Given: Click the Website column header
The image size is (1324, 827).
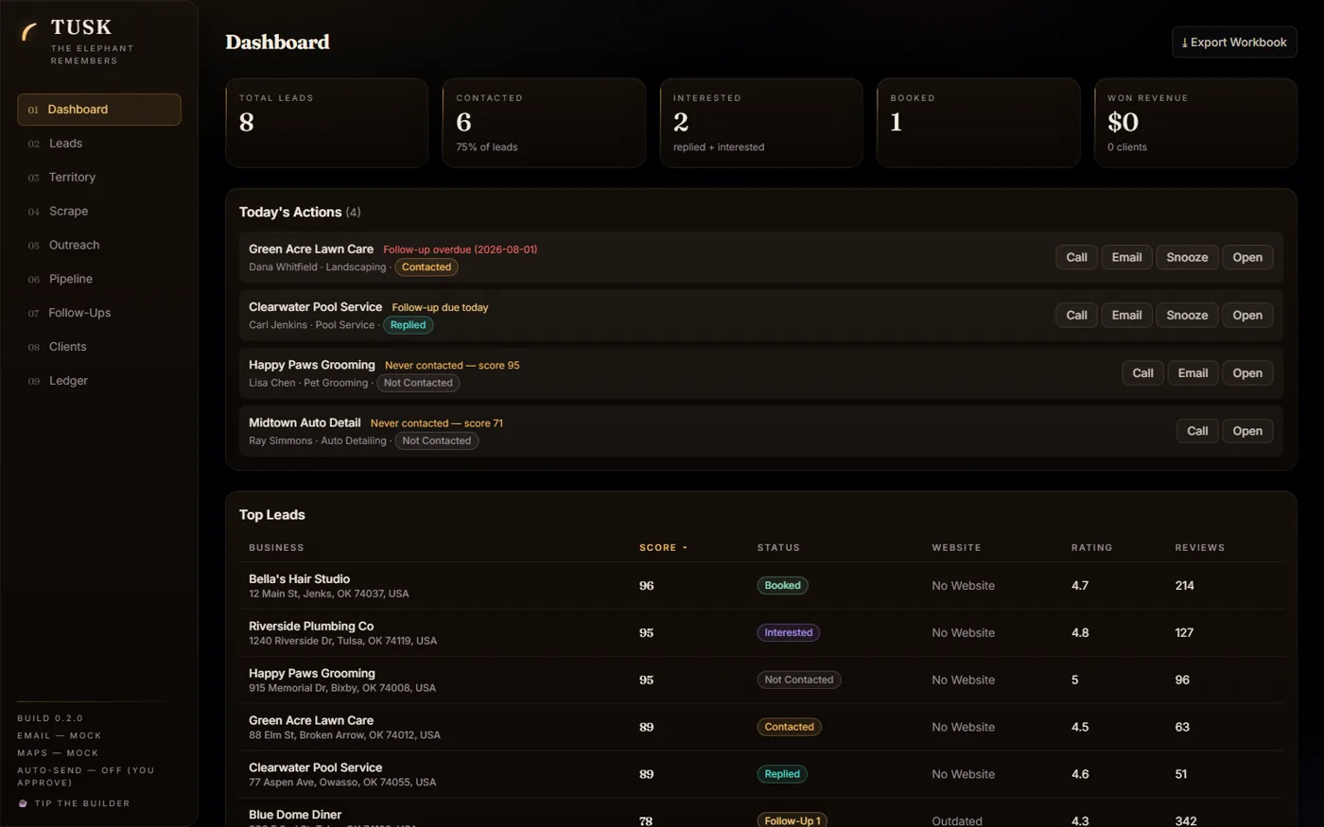Looking at the screenshot, I should pyautogui.click(x=956, y=548).
